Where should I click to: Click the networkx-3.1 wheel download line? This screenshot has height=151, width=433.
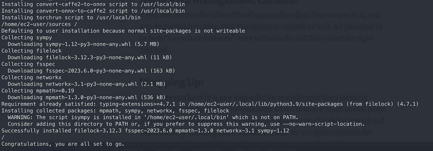pos(87,84)
